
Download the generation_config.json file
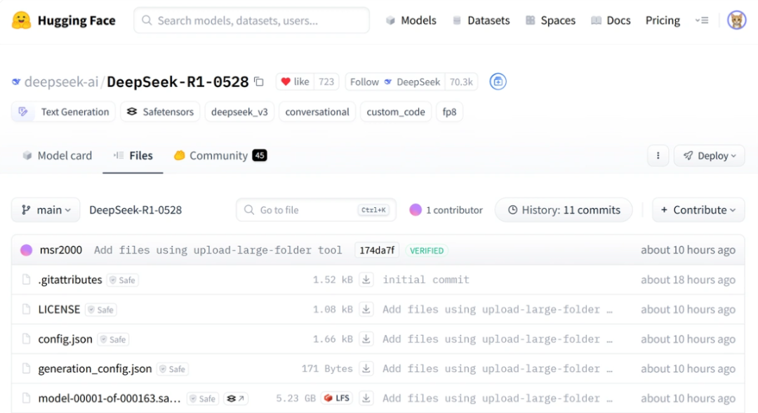(x=366, y=369)
